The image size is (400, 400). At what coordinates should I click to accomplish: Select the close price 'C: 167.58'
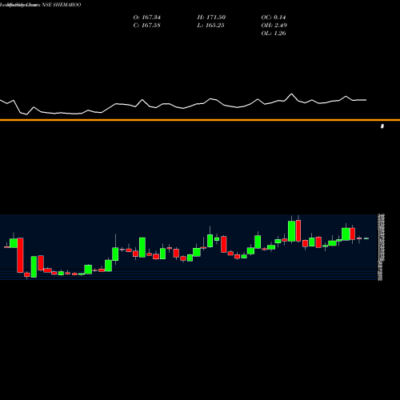(147, 26)
